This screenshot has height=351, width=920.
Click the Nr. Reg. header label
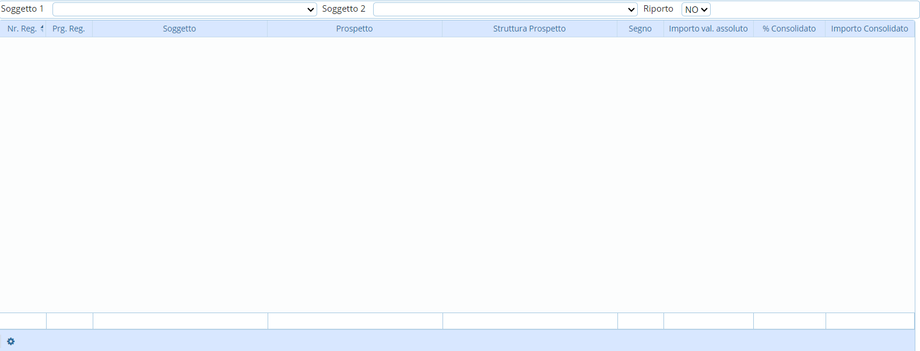(22, 29)
